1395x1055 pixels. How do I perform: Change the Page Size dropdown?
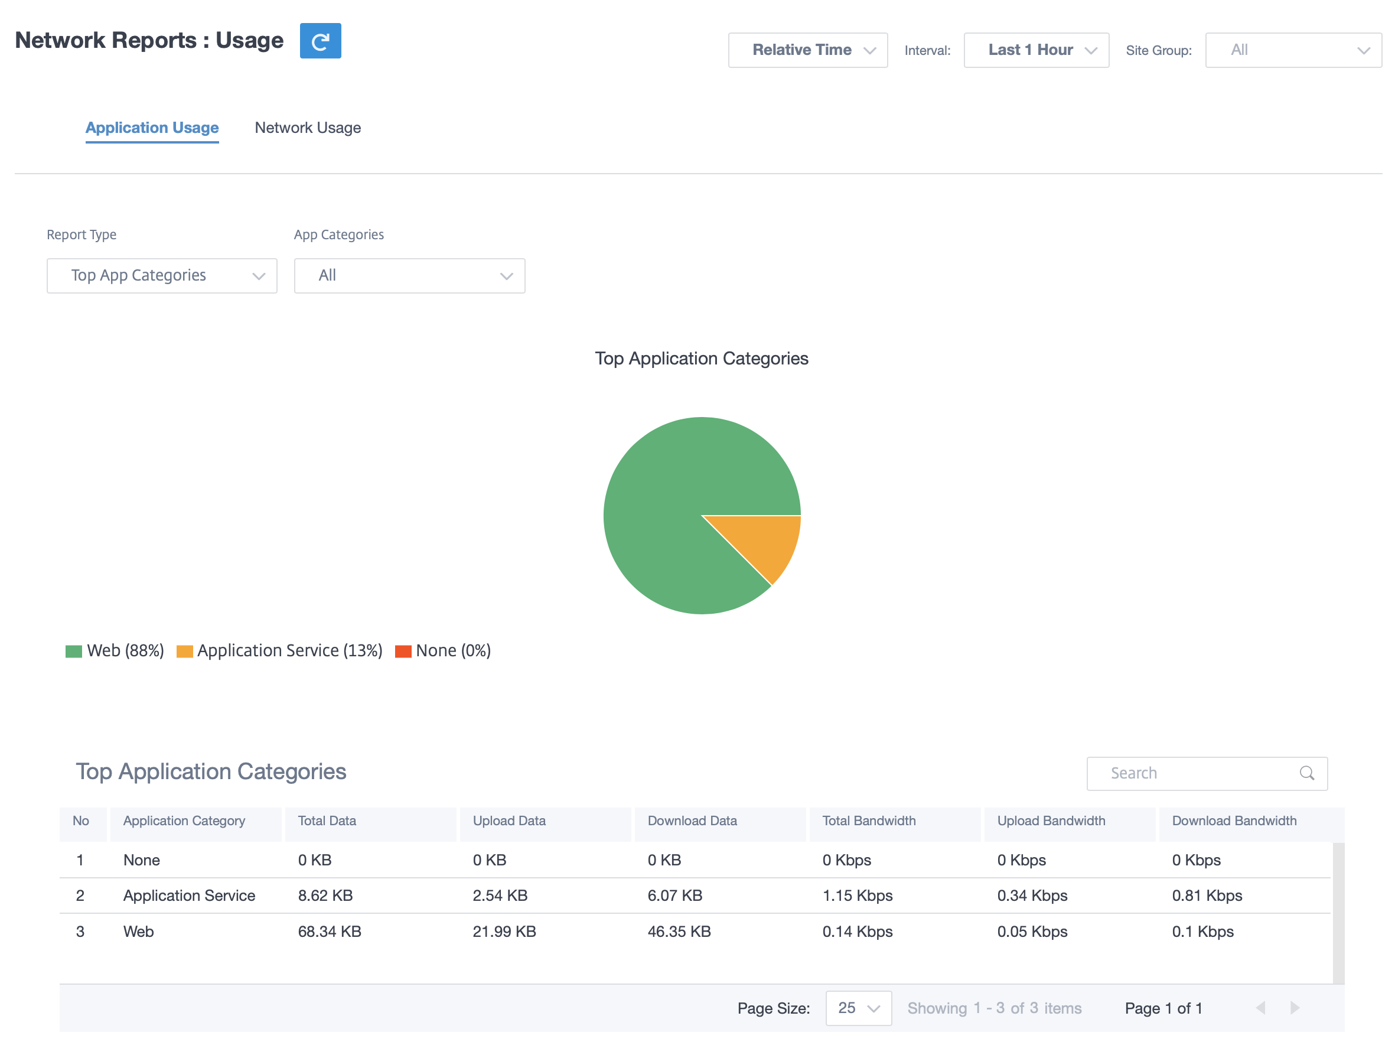[858, 1008]
